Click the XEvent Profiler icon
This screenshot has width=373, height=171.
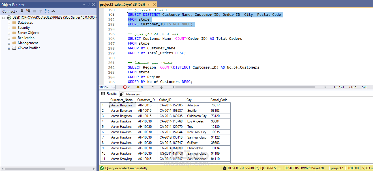coord(14,48)
